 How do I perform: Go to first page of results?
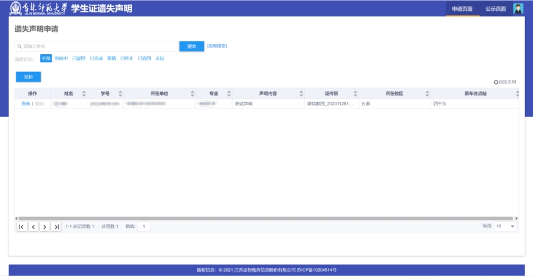(21, 227)
